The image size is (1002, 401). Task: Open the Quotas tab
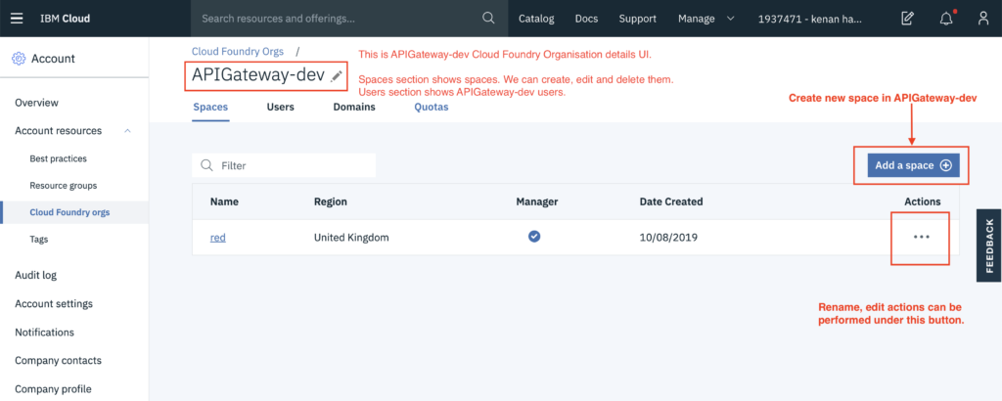click(x=431, y=108)
